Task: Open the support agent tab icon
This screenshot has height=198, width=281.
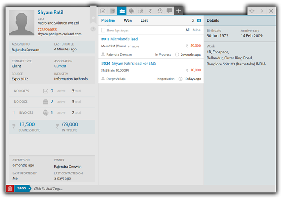Action: pyautogui.click(x=131, y=11)
